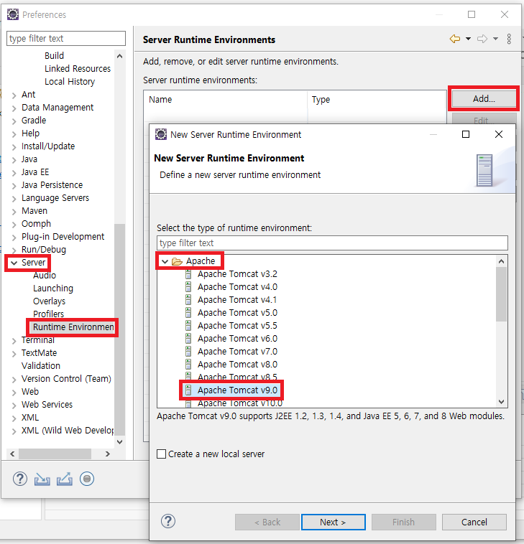Select Overlays under Server
This screenshot has height=544, width=524.
click(x=49, y=301)
